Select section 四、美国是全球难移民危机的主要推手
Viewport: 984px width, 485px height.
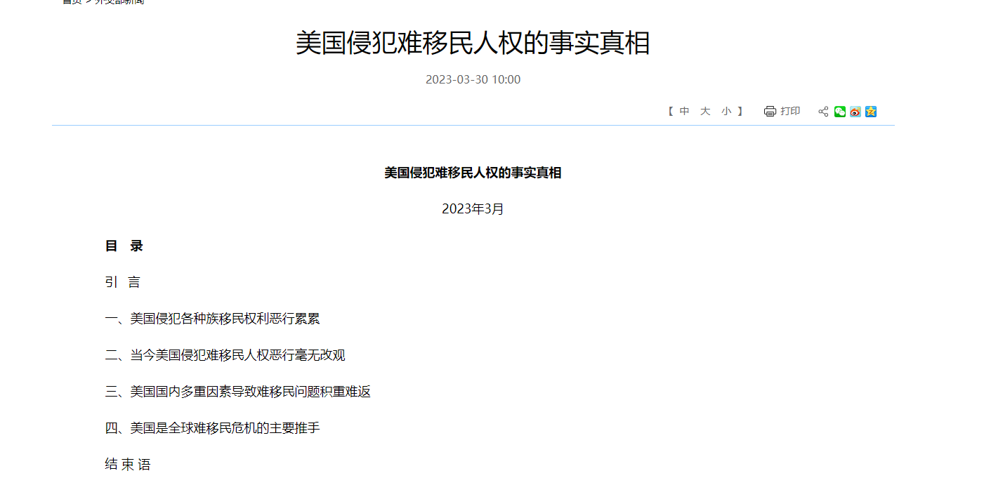coord(212,428)
